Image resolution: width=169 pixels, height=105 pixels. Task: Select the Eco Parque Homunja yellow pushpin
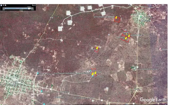(93, 74)
